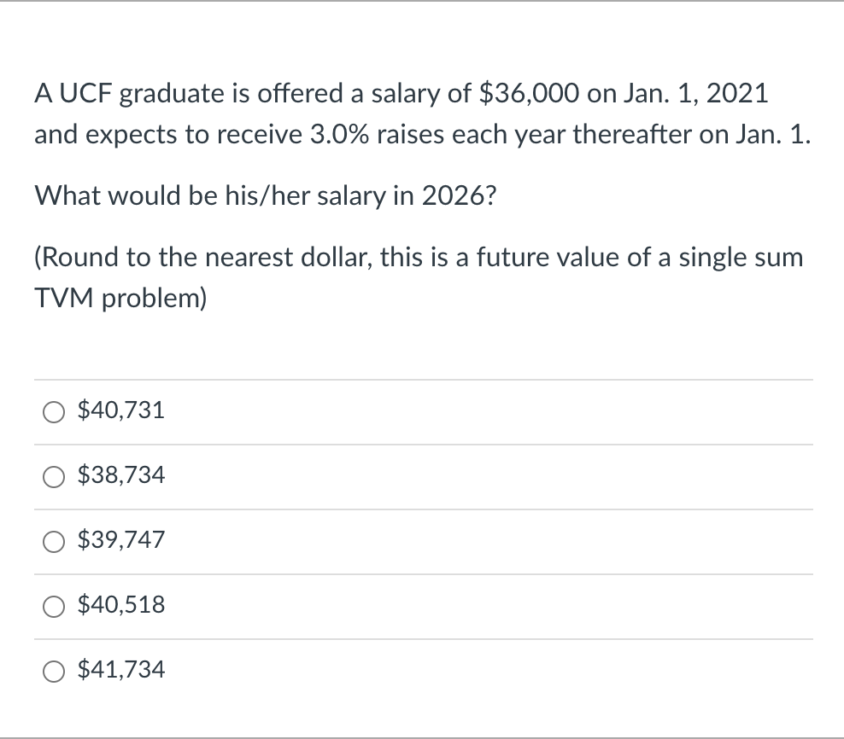Click the $40,518 answer label text

(x=120, y=605)
